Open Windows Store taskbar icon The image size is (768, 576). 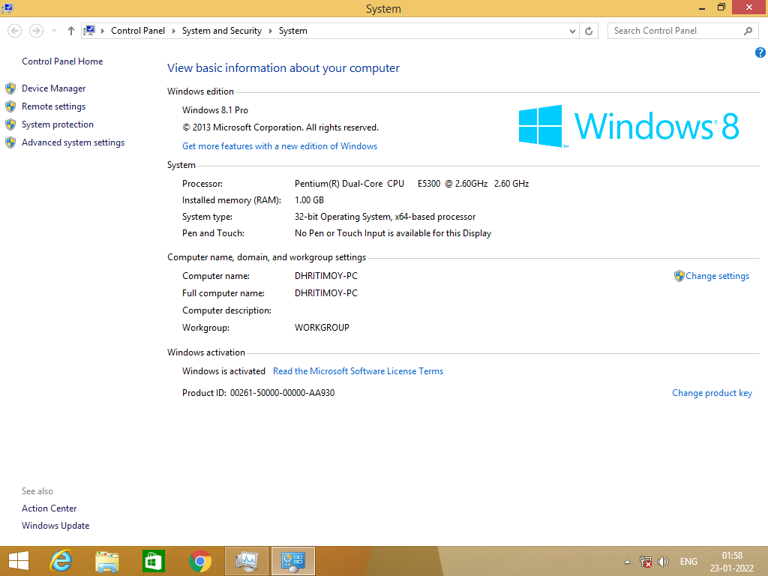[x=154, y=561]
